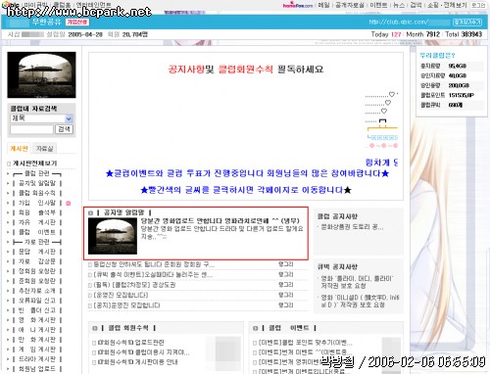Click bullet icon of 업로드관련 rule post
This screenshot has height=374, width=490.
tap(94, 343)
